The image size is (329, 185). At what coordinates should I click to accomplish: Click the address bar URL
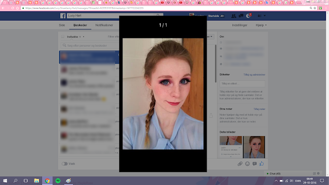coord(84,8)
